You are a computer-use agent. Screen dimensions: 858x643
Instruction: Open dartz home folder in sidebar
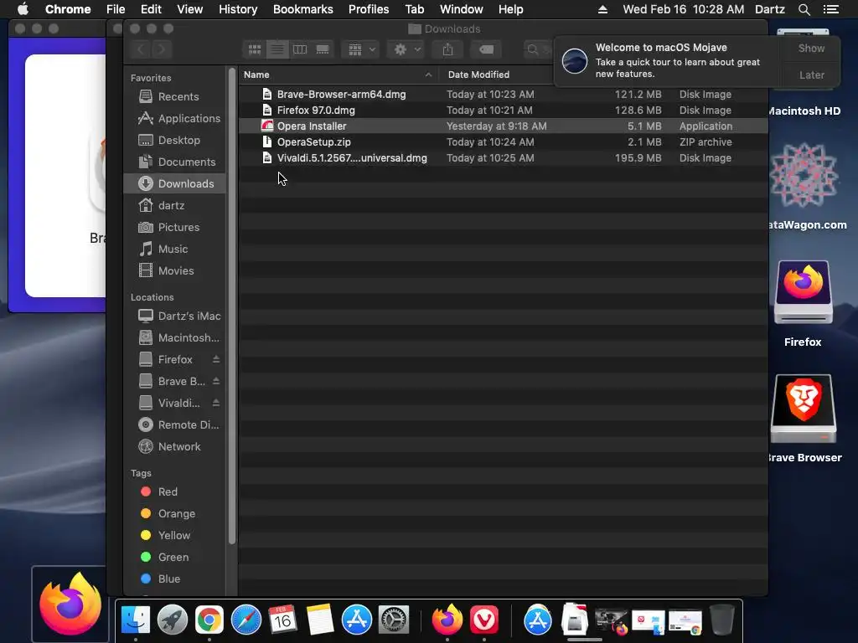point(174,206)
